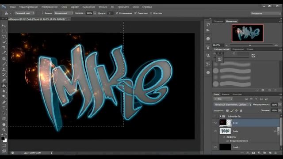Select the Eyedropper tool
Viewport: 283px width, 159px height.
4,53
